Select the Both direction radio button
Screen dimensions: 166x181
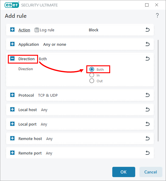[92, 69]
